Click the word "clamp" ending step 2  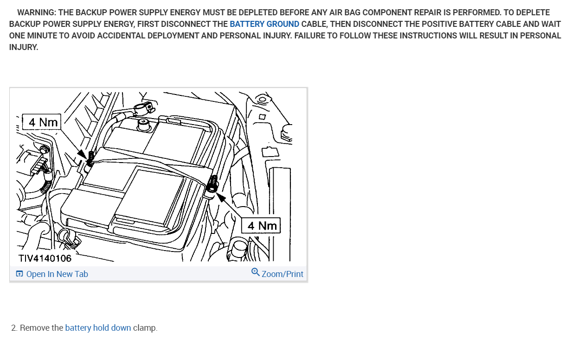(144, 328)
